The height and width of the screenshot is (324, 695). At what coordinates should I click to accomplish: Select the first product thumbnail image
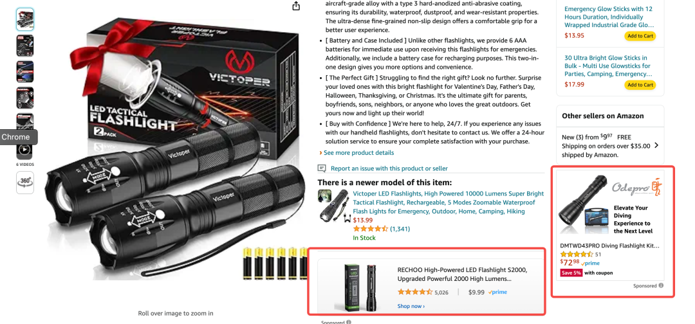pyautogui.click(x=25, y=19)
